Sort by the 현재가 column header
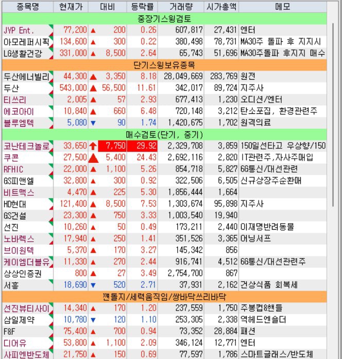 tap(71, 7)
